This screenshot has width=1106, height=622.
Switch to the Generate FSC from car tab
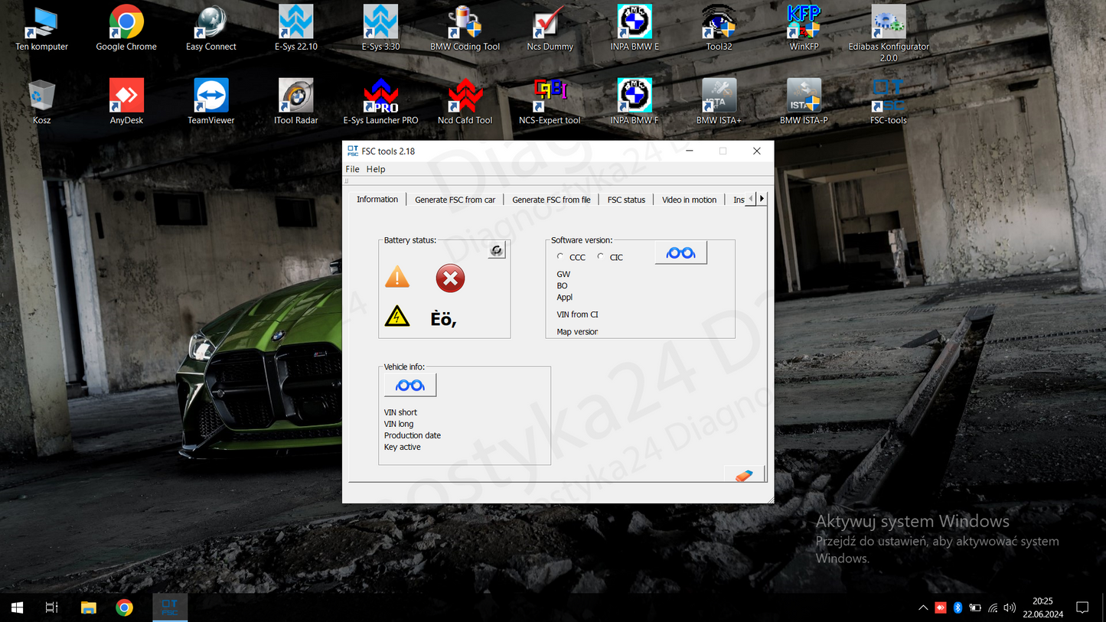455,199
